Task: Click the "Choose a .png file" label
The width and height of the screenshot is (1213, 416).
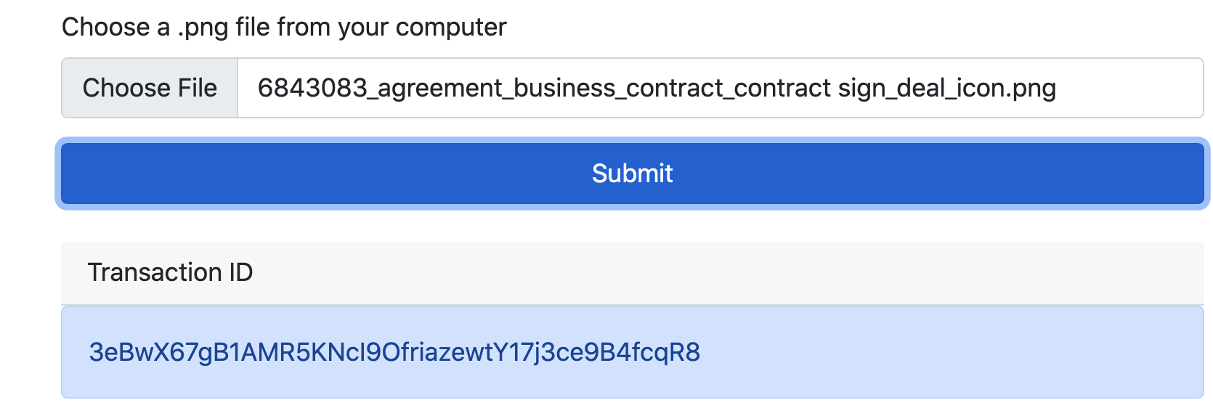Action: point(284,27)
